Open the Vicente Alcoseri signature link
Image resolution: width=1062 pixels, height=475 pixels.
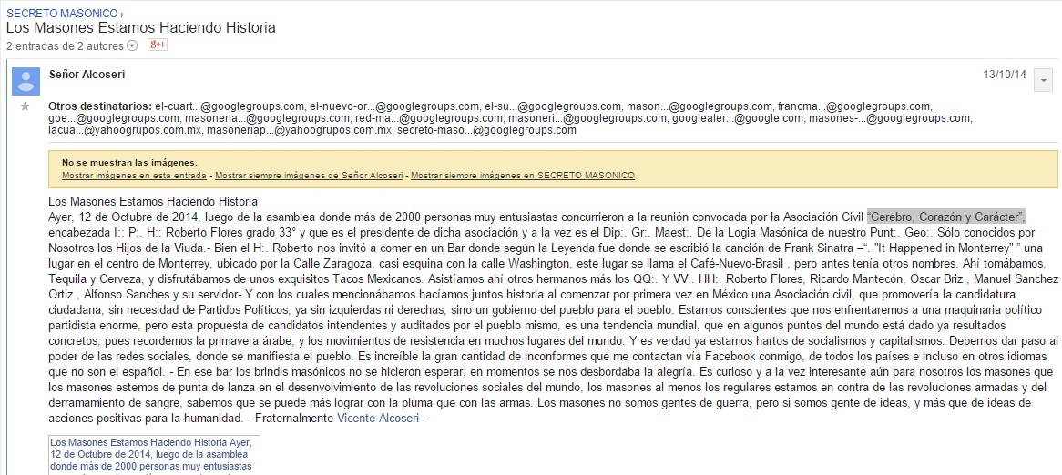tap(373, 419)
